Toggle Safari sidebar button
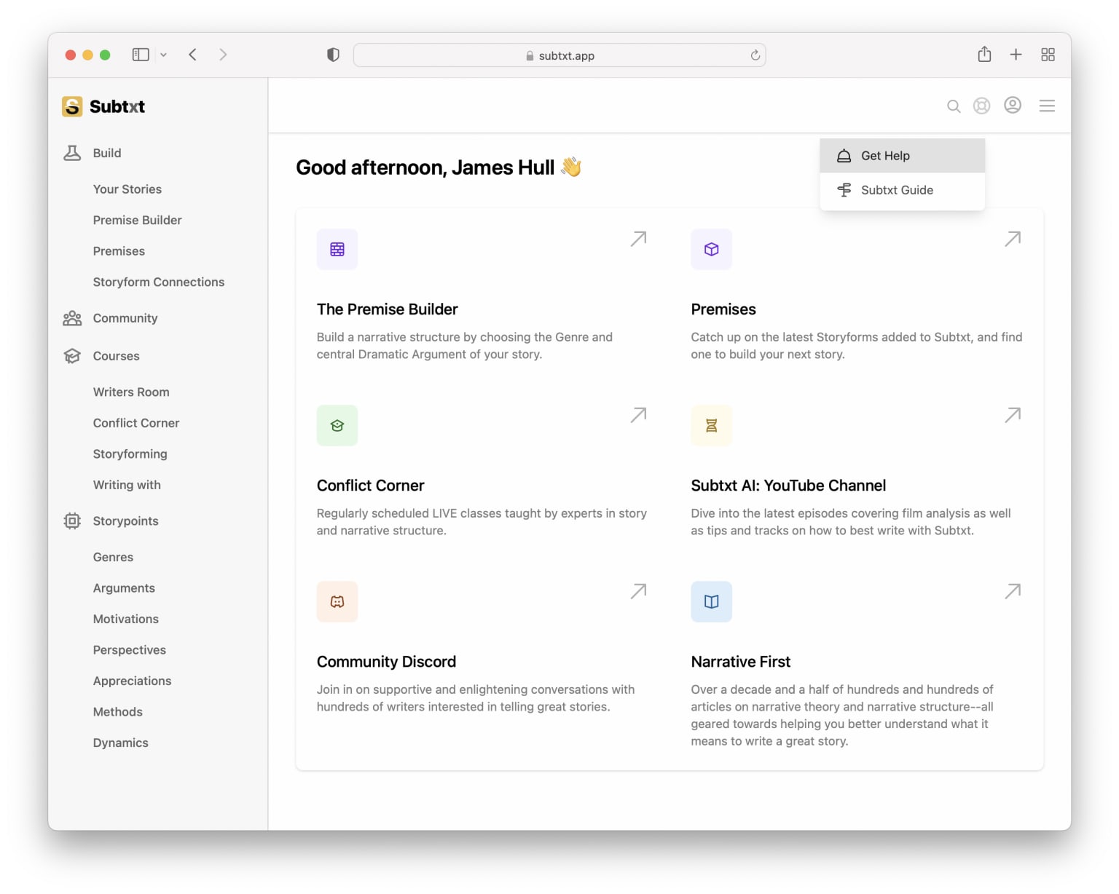Image resolution: width=1119 pixels, height=894 pixels. pos(141,55)
